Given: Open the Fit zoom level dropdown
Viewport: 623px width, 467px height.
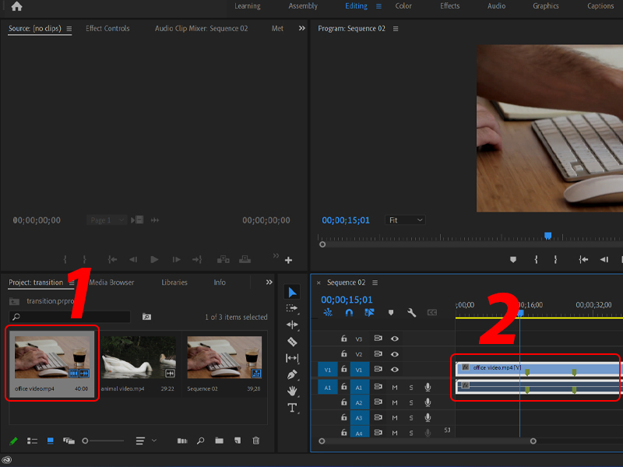Looking at the screenshot, I should pos(404,219).
